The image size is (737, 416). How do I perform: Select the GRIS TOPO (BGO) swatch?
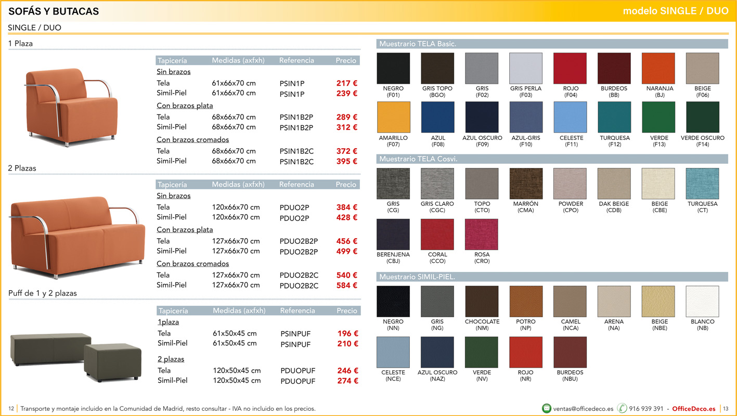437,68
